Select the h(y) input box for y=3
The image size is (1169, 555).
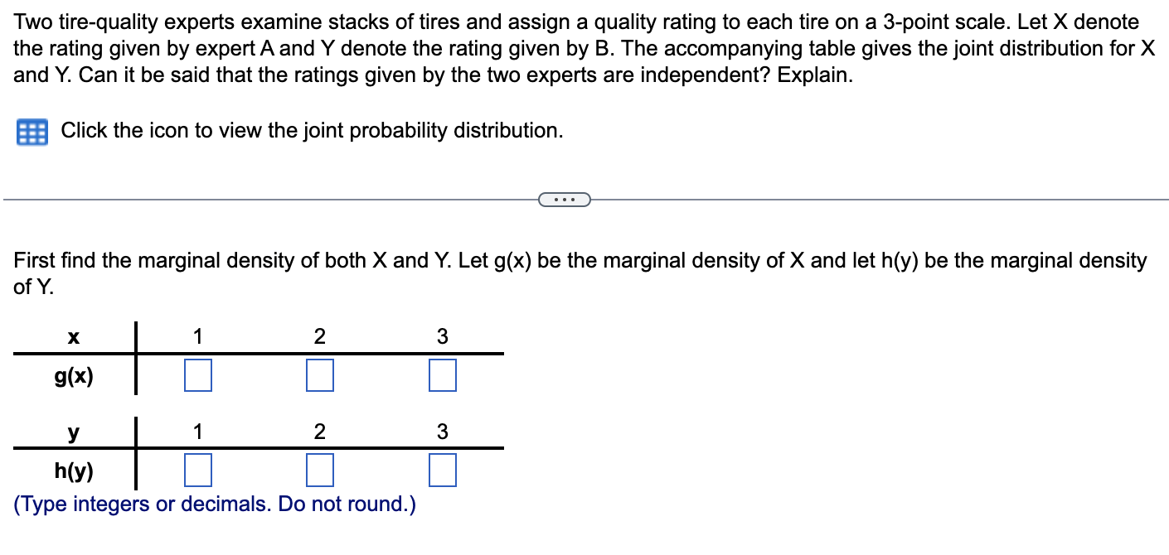pyautogui.click(x=443, y=471)
